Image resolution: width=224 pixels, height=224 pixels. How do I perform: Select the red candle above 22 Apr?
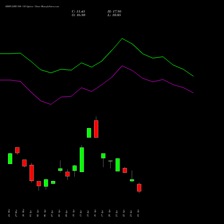click(x=125, y=170)
